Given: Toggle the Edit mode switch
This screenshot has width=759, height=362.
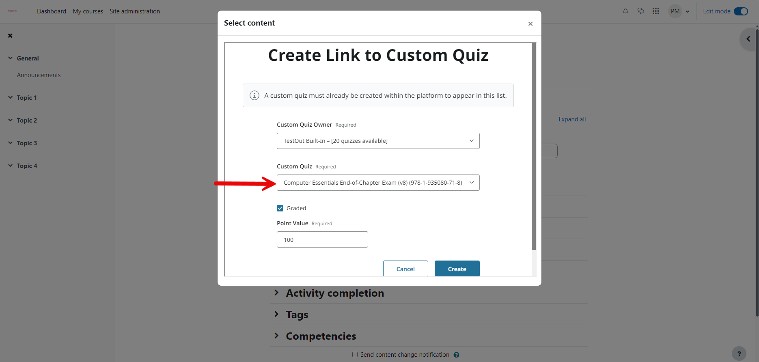Looking at the screenshot, I should point(741,11).
